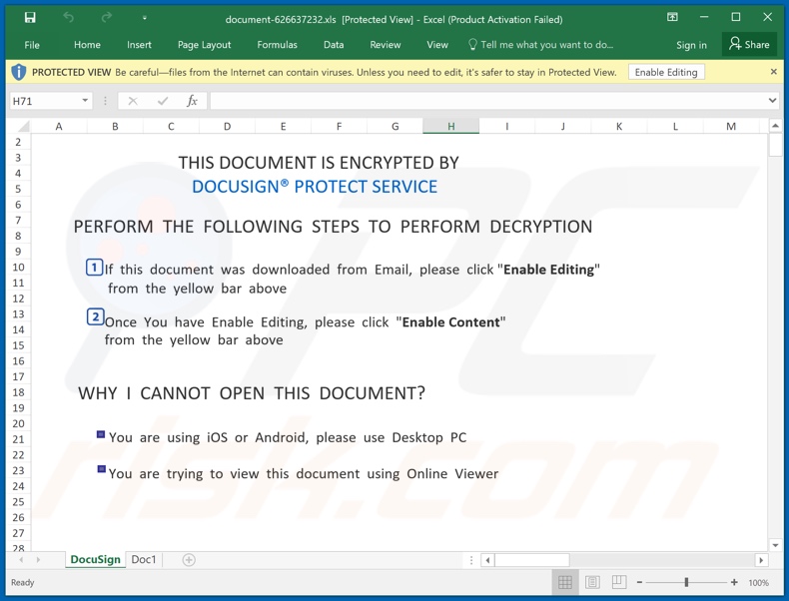Click vertical scrollbar up arrow

coord(775,125)
